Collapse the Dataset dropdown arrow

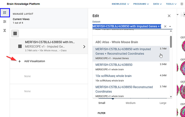pyautogui.click(x=170, y=26)
